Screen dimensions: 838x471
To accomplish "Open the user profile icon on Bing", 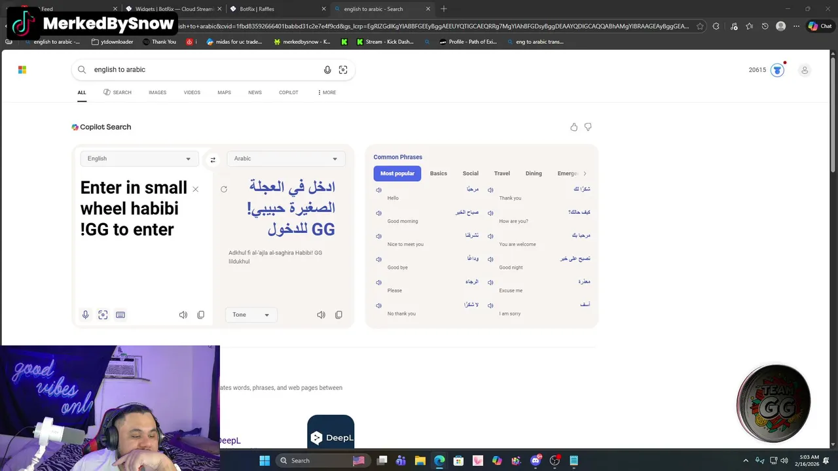I will tap(805, 70).
